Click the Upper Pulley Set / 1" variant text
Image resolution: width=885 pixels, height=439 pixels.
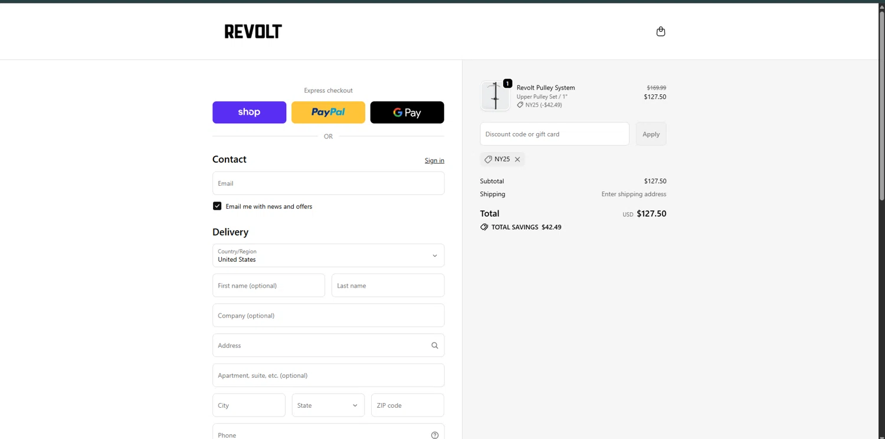542,97
